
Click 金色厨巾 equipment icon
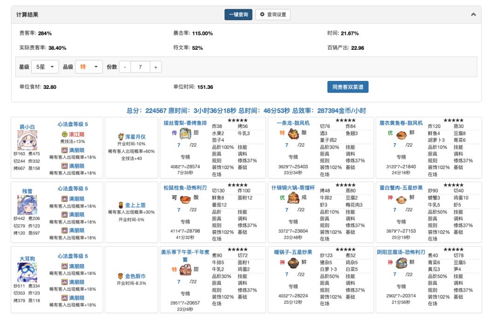(x=120, y=276)
